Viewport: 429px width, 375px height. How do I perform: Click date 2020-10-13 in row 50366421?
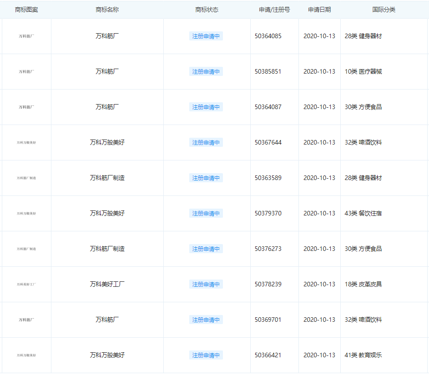319,355
